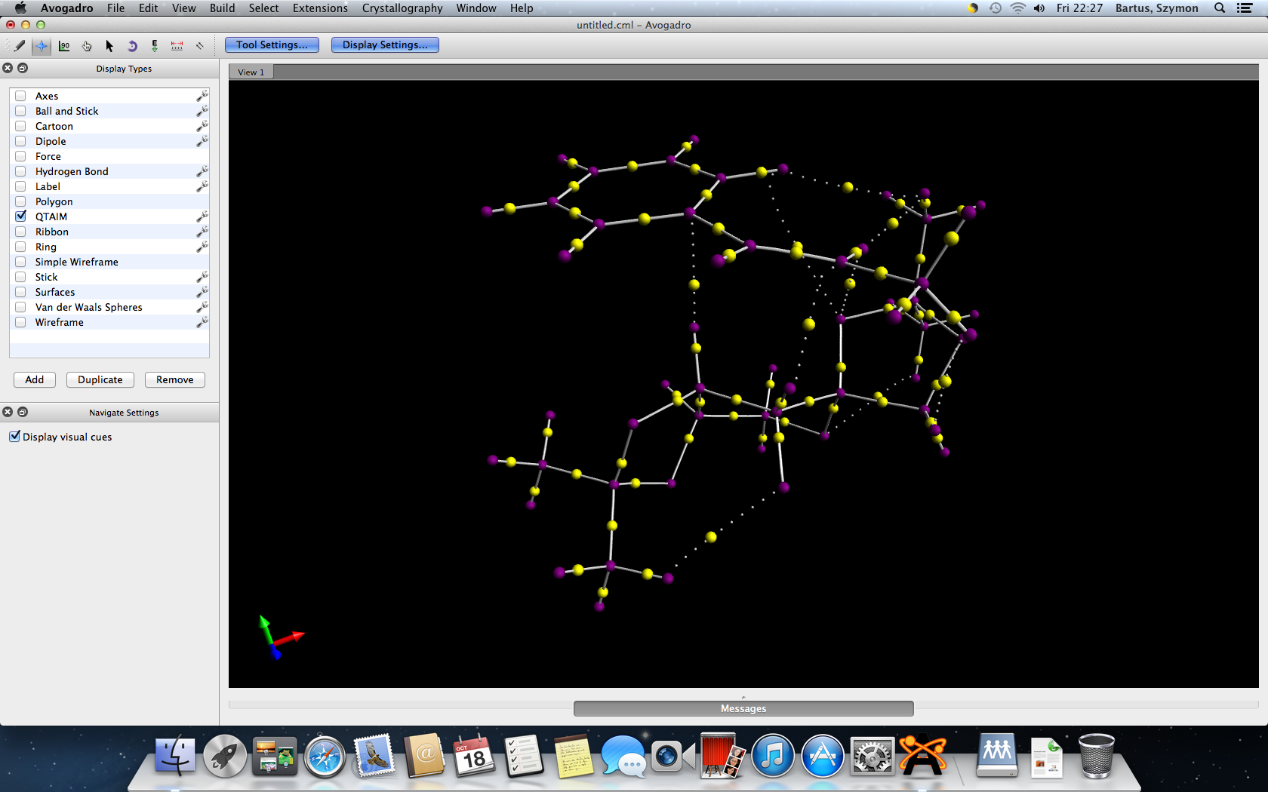
Task: Open settings wrench for Dipole
Action: click(202, 141)
